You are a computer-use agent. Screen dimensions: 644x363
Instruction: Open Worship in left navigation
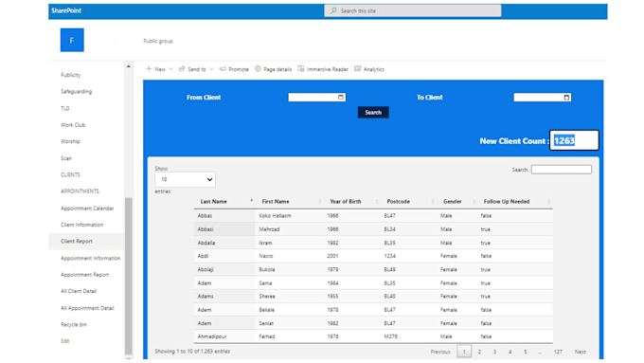[70, 141]
